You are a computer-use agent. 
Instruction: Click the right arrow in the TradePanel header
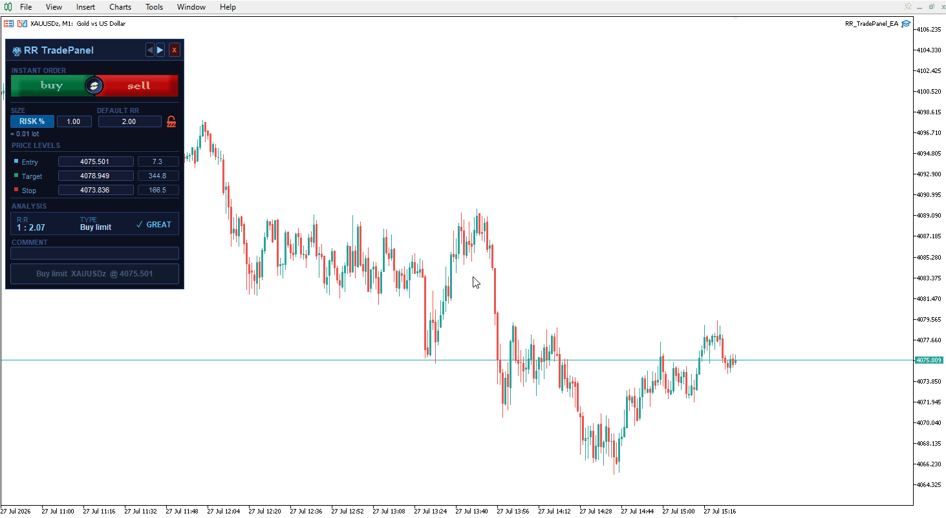(160, 50)
